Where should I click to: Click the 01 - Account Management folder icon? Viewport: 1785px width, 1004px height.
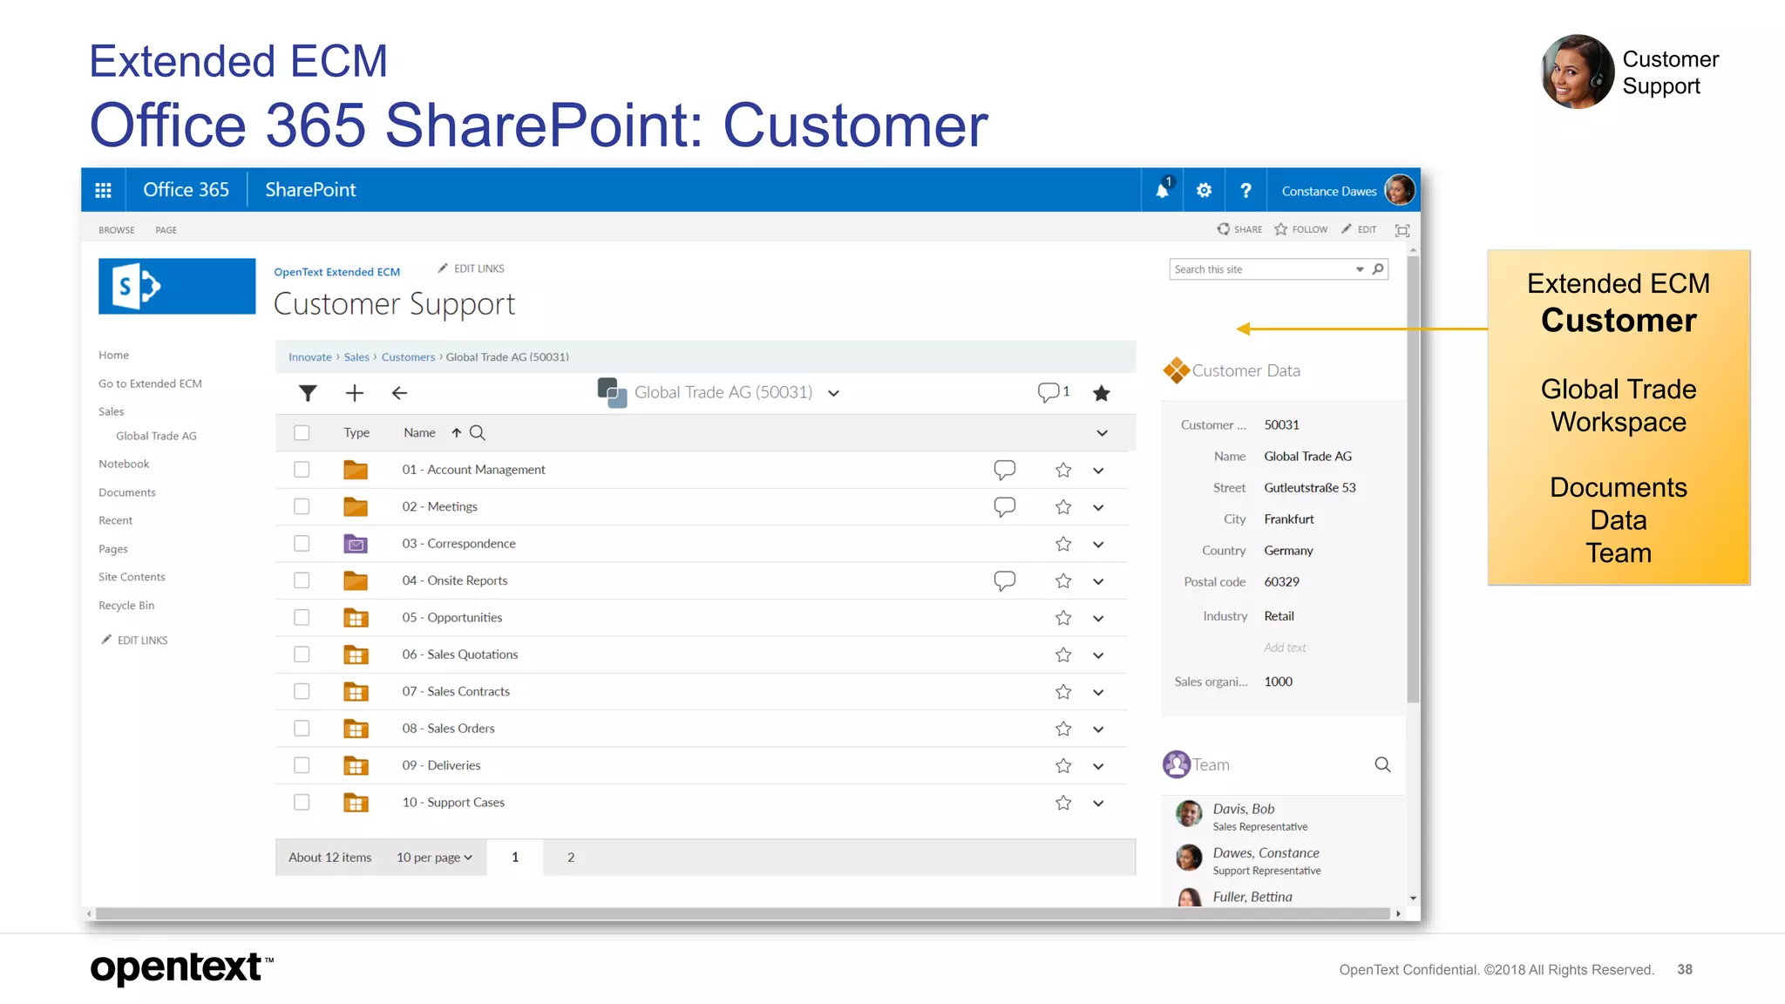[356, 470]
